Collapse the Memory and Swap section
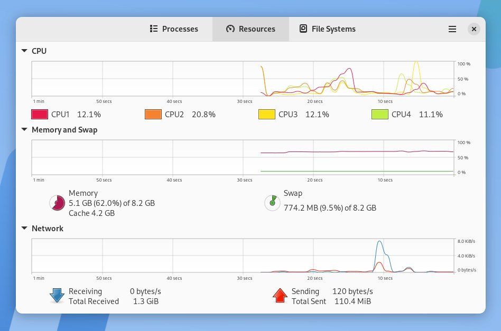 tap(24, 129)
